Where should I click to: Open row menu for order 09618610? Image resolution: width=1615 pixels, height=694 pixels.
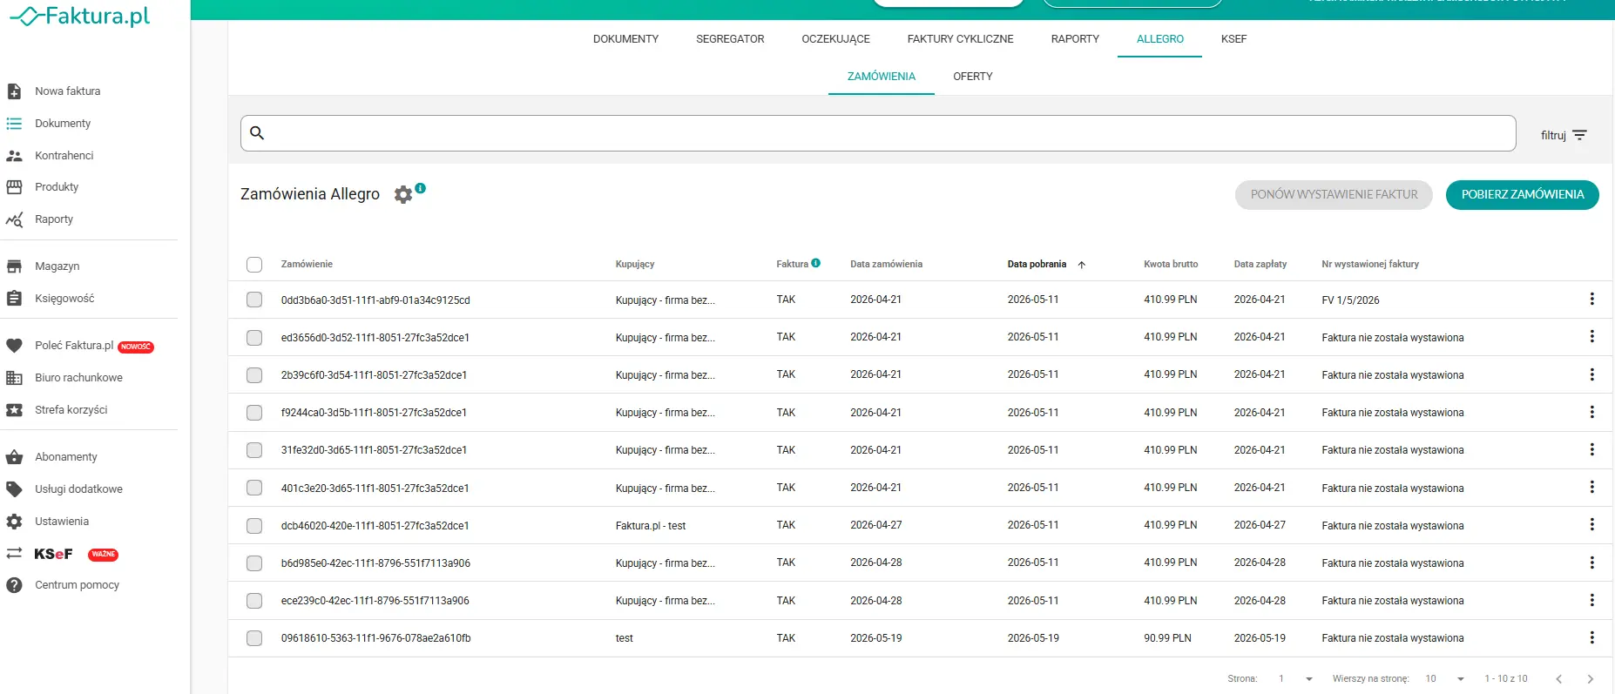[1591, 638]
